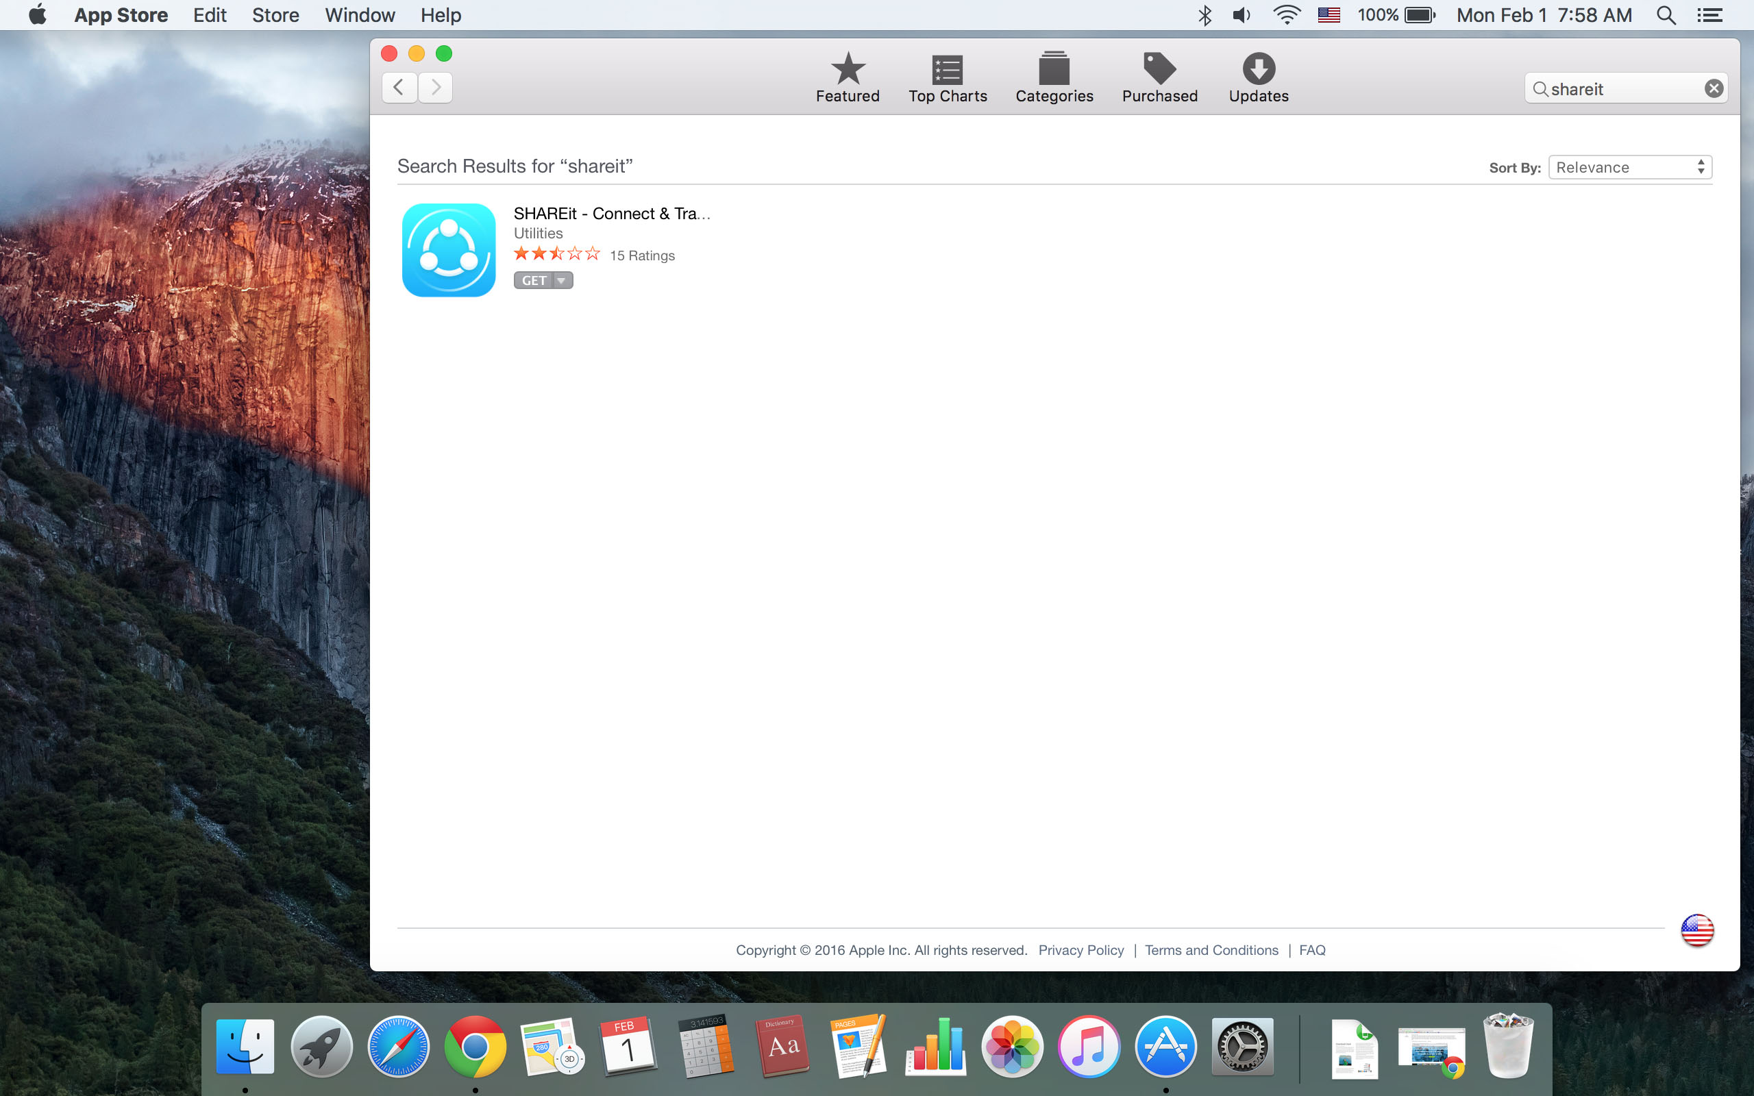Go back to the previous page
The image size is (1754, 1096).
click(399, 88)
